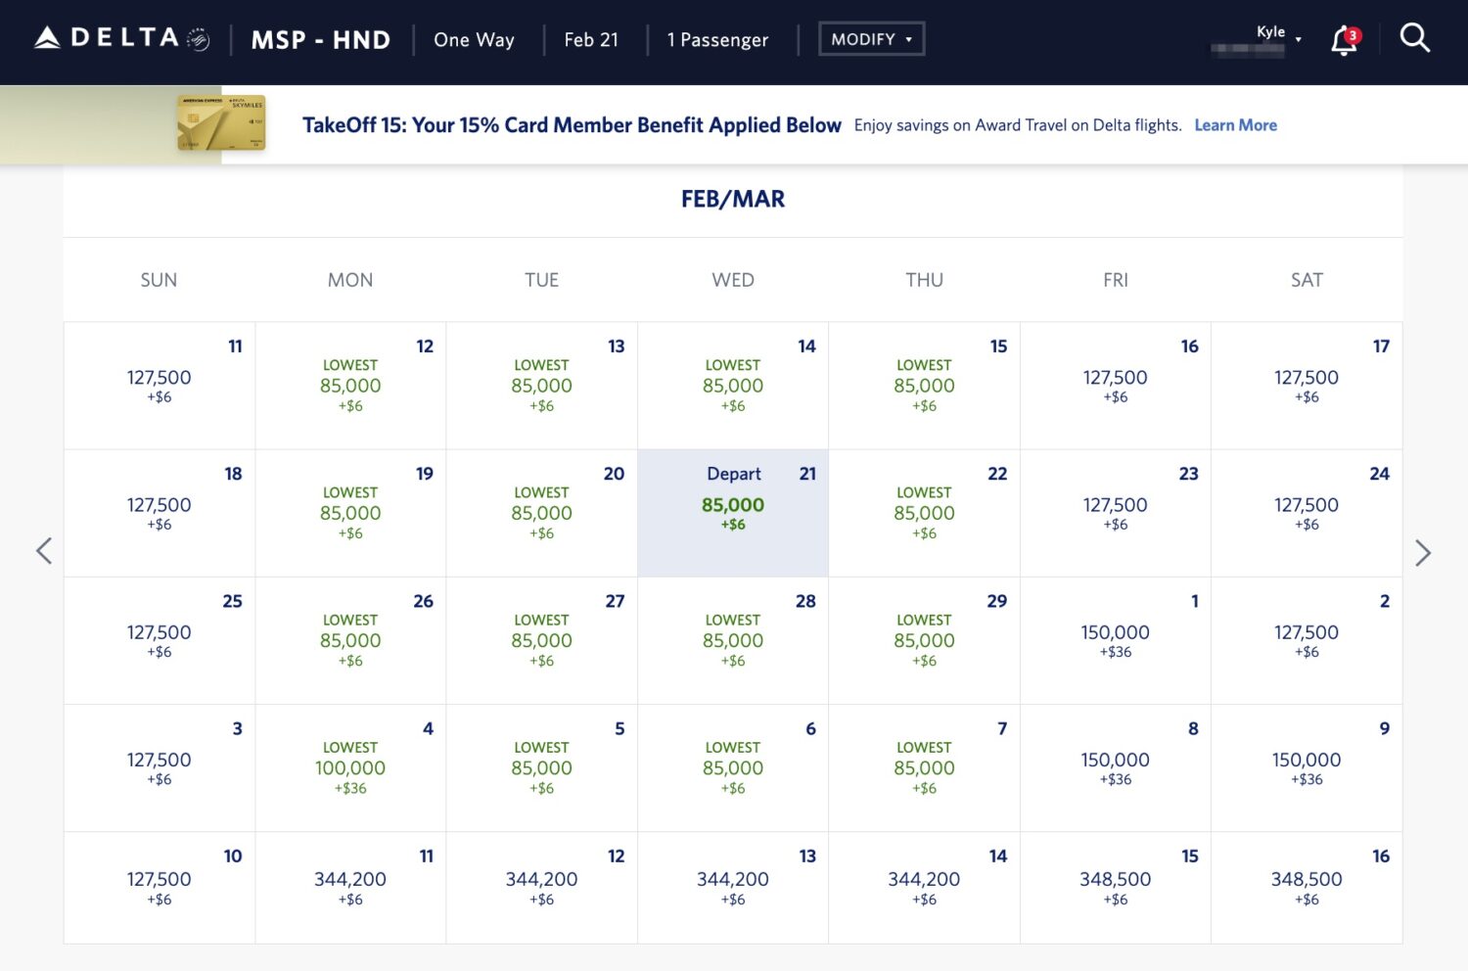Select the highlighted Depart date February 21
The height and width of the screenshot is (971, 1468).
pyautogui.click(x=732, y=512)
